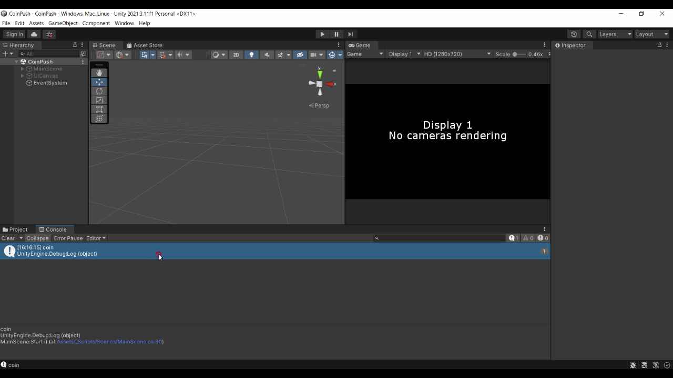Toggle scene audio
Viewport: 673px width, 378px height.
[267, 55]
